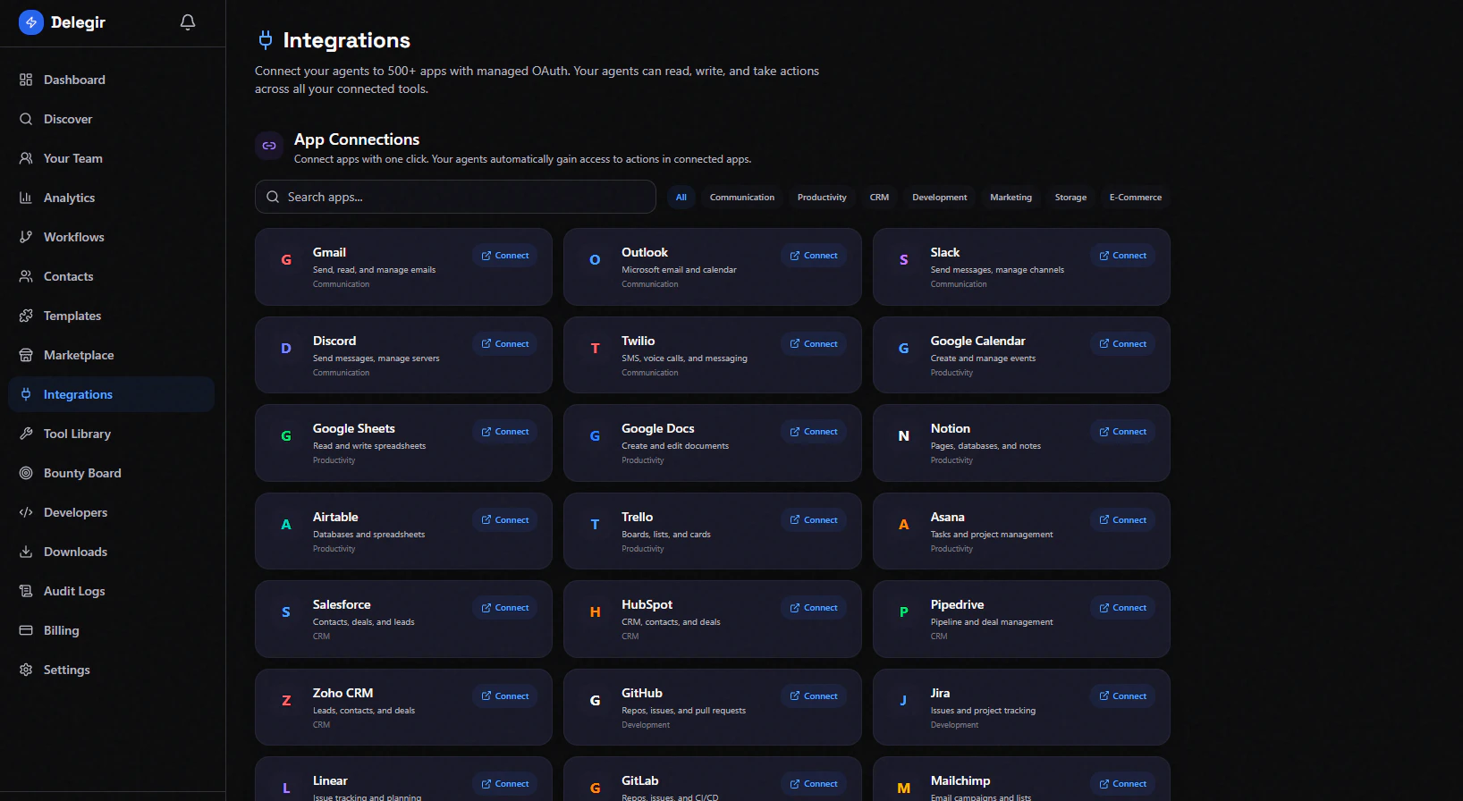Click the Contacts users icon

tap(26, 276)
